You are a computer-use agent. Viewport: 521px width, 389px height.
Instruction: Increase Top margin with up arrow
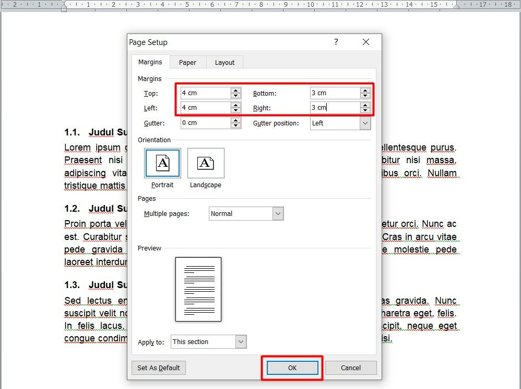coord(236,90)
